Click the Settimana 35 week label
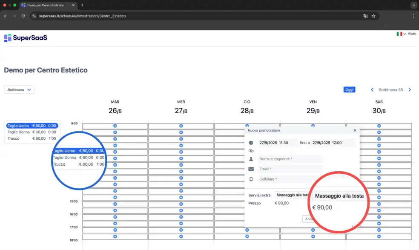Screen dimensions: 419x250 [x=390, y=90]
